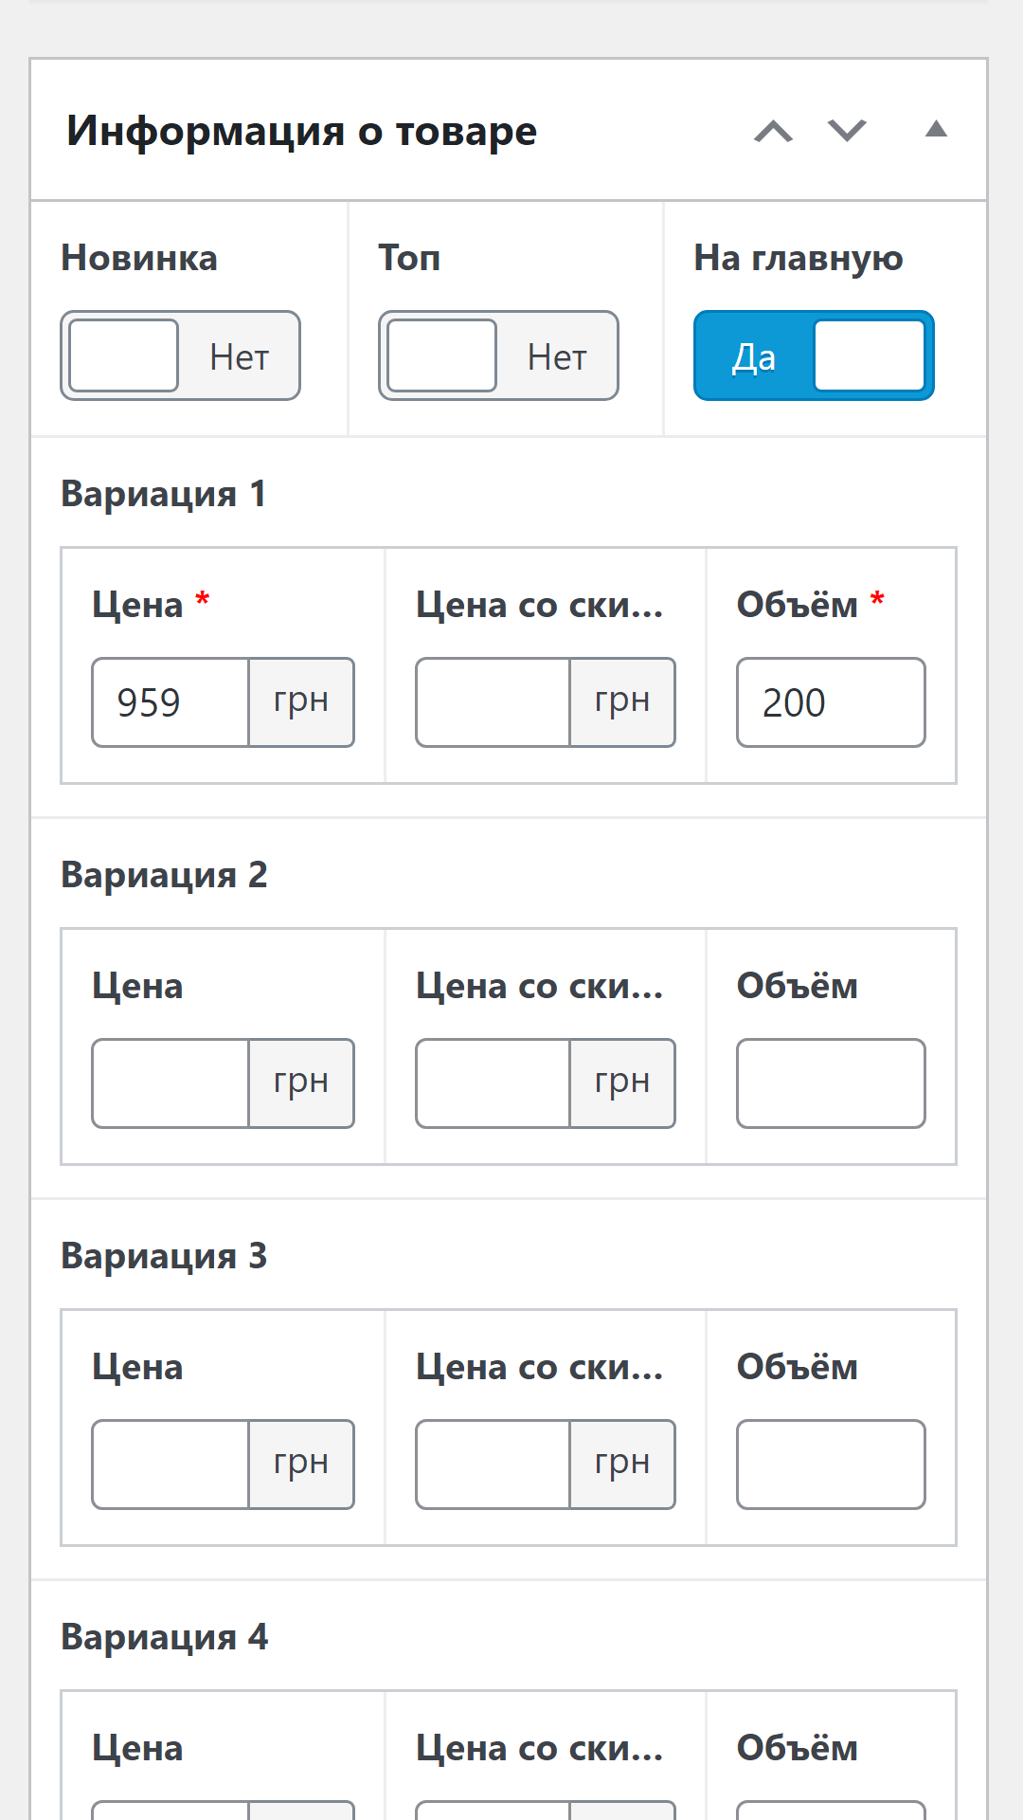Collapse the Информация о товаре panel
1023x1820 pixels.
click(936, 130)
